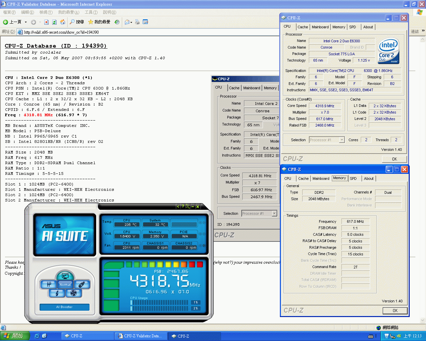Click AI Suite fan control icon
The image size is (426, 341).
click(x=74, y=293)
